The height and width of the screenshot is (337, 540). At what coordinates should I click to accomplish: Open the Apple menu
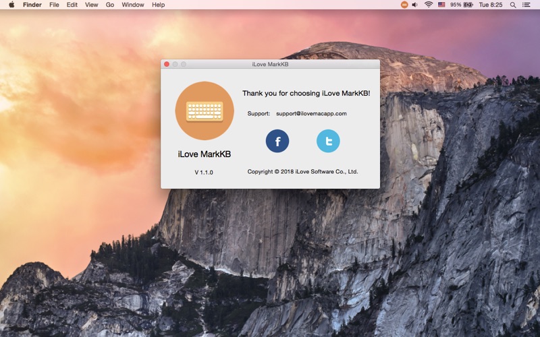click(x=11, y=5)
